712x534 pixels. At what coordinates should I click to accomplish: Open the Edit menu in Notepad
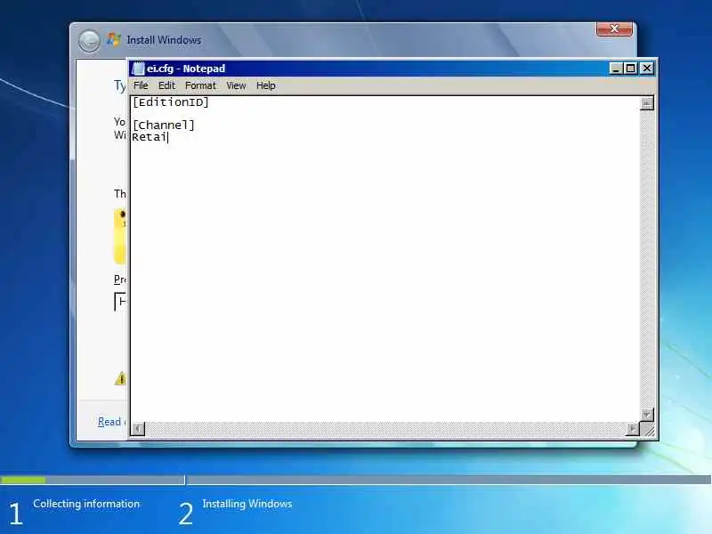(166, 85)
